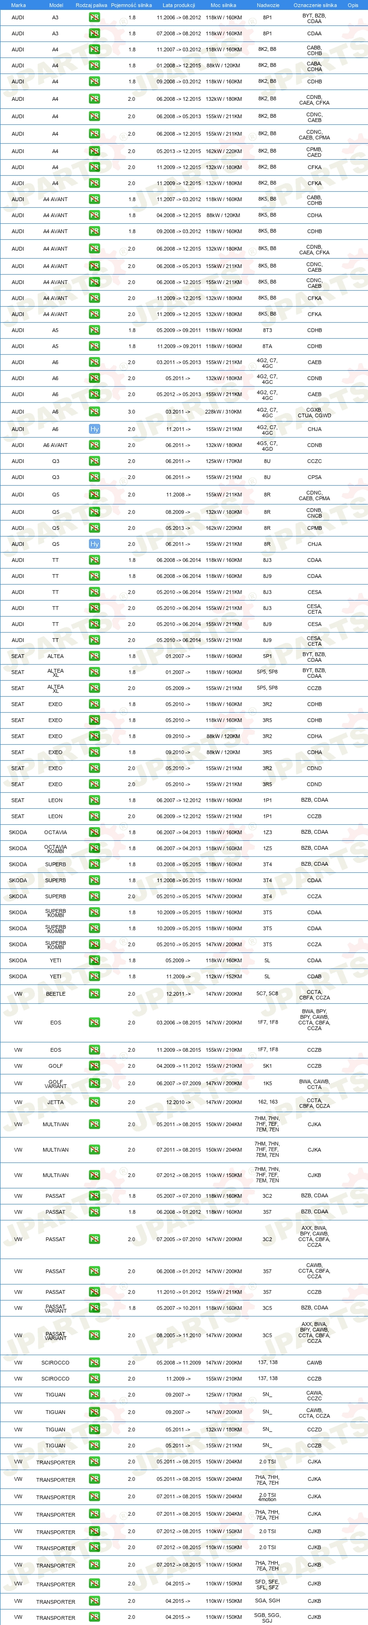Viewport: 368px width, 1625px height.
Task: Click the OCTAVIA KOMBI model cell
Action: (x=56, y=848)
